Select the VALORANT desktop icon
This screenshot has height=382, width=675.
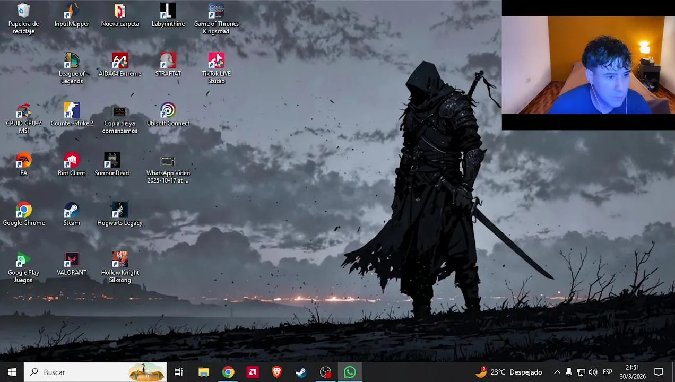72,264
